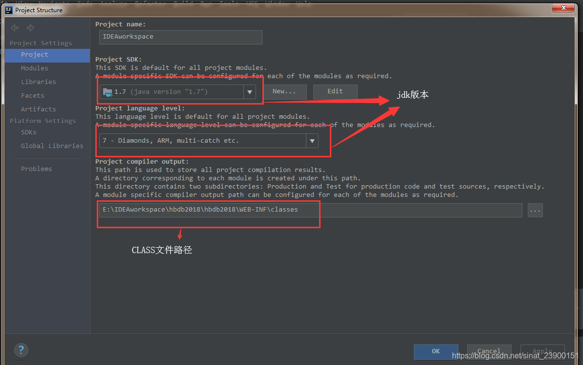Click the forward navigation arrow icon
Viewport: 583px width, 365px height.
click(30, 27)
